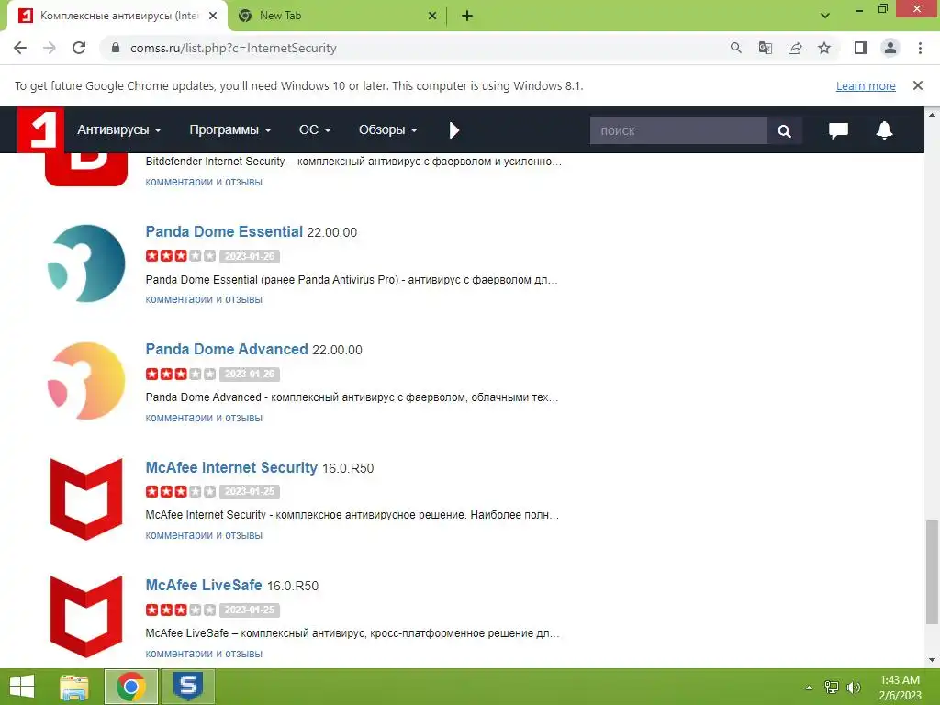
Task: Open комментарии и отзывы under McAfee Internet Security
Action: [x=204, y=535]
